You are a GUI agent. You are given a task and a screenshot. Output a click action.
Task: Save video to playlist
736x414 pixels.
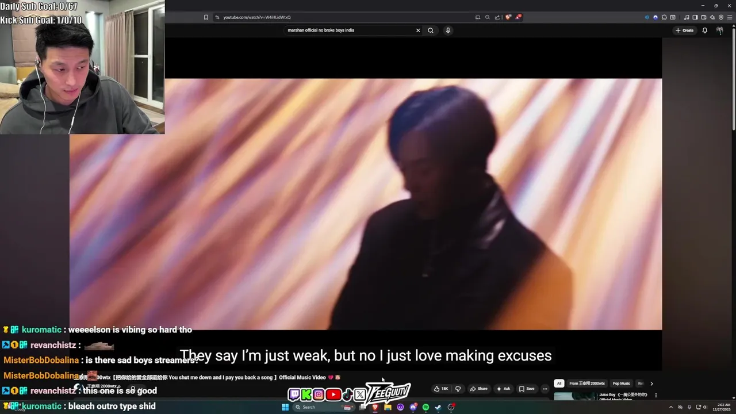pos(527,389)
